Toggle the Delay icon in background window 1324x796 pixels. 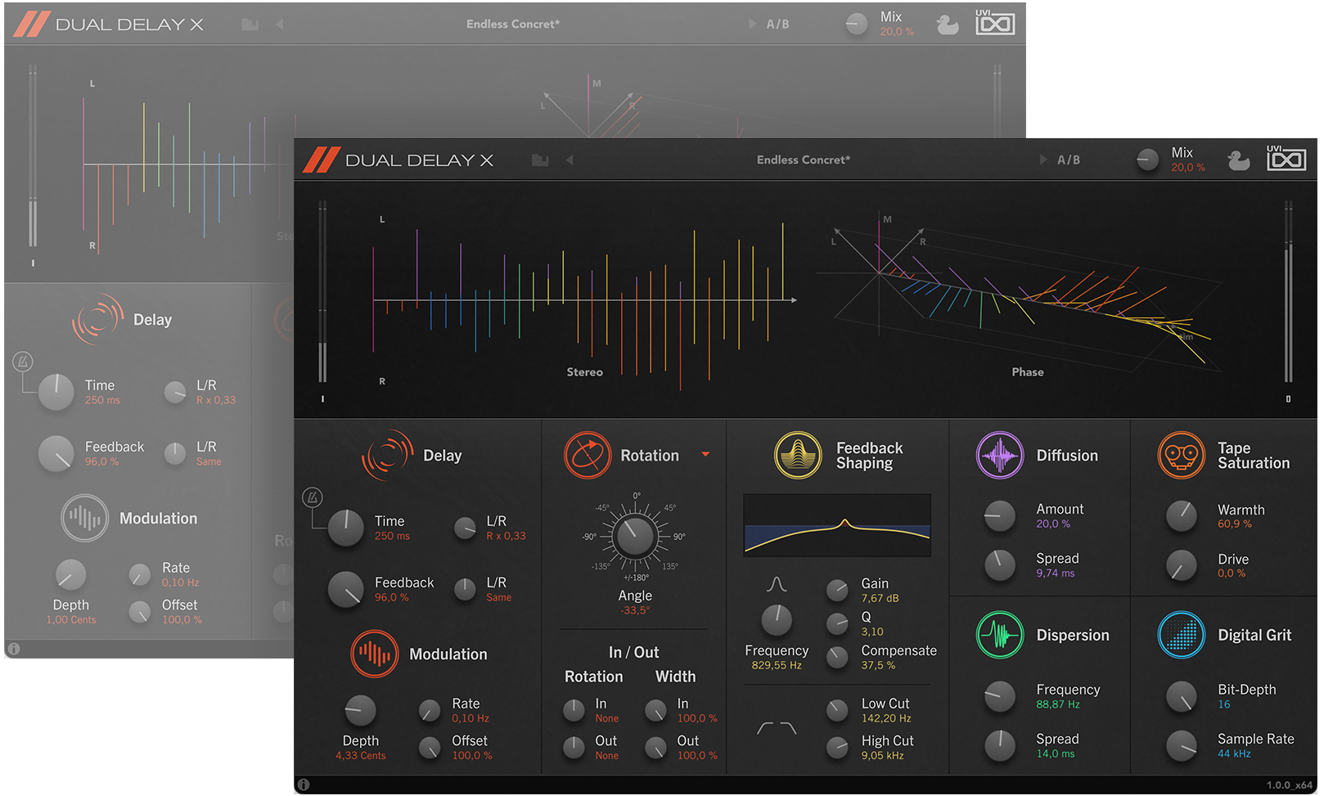(97, 319)
